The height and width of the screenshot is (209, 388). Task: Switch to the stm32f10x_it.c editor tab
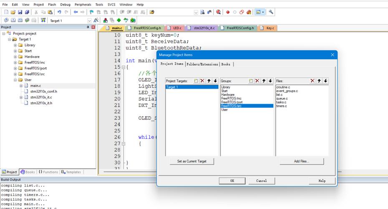(202, 28)
